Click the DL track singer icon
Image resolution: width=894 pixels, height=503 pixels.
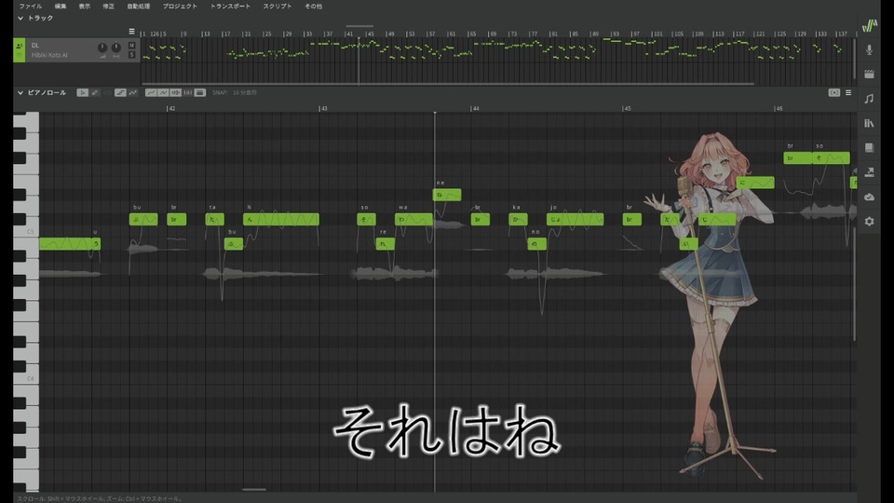[x=20, y=46]
